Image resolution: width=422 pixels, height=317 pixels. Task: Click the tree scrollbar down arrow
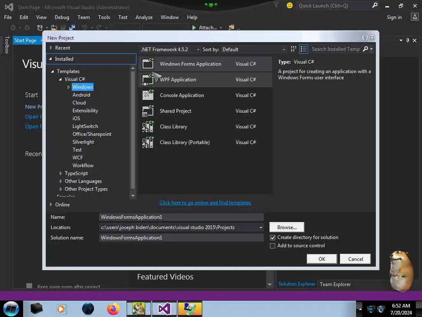(133, 196)
